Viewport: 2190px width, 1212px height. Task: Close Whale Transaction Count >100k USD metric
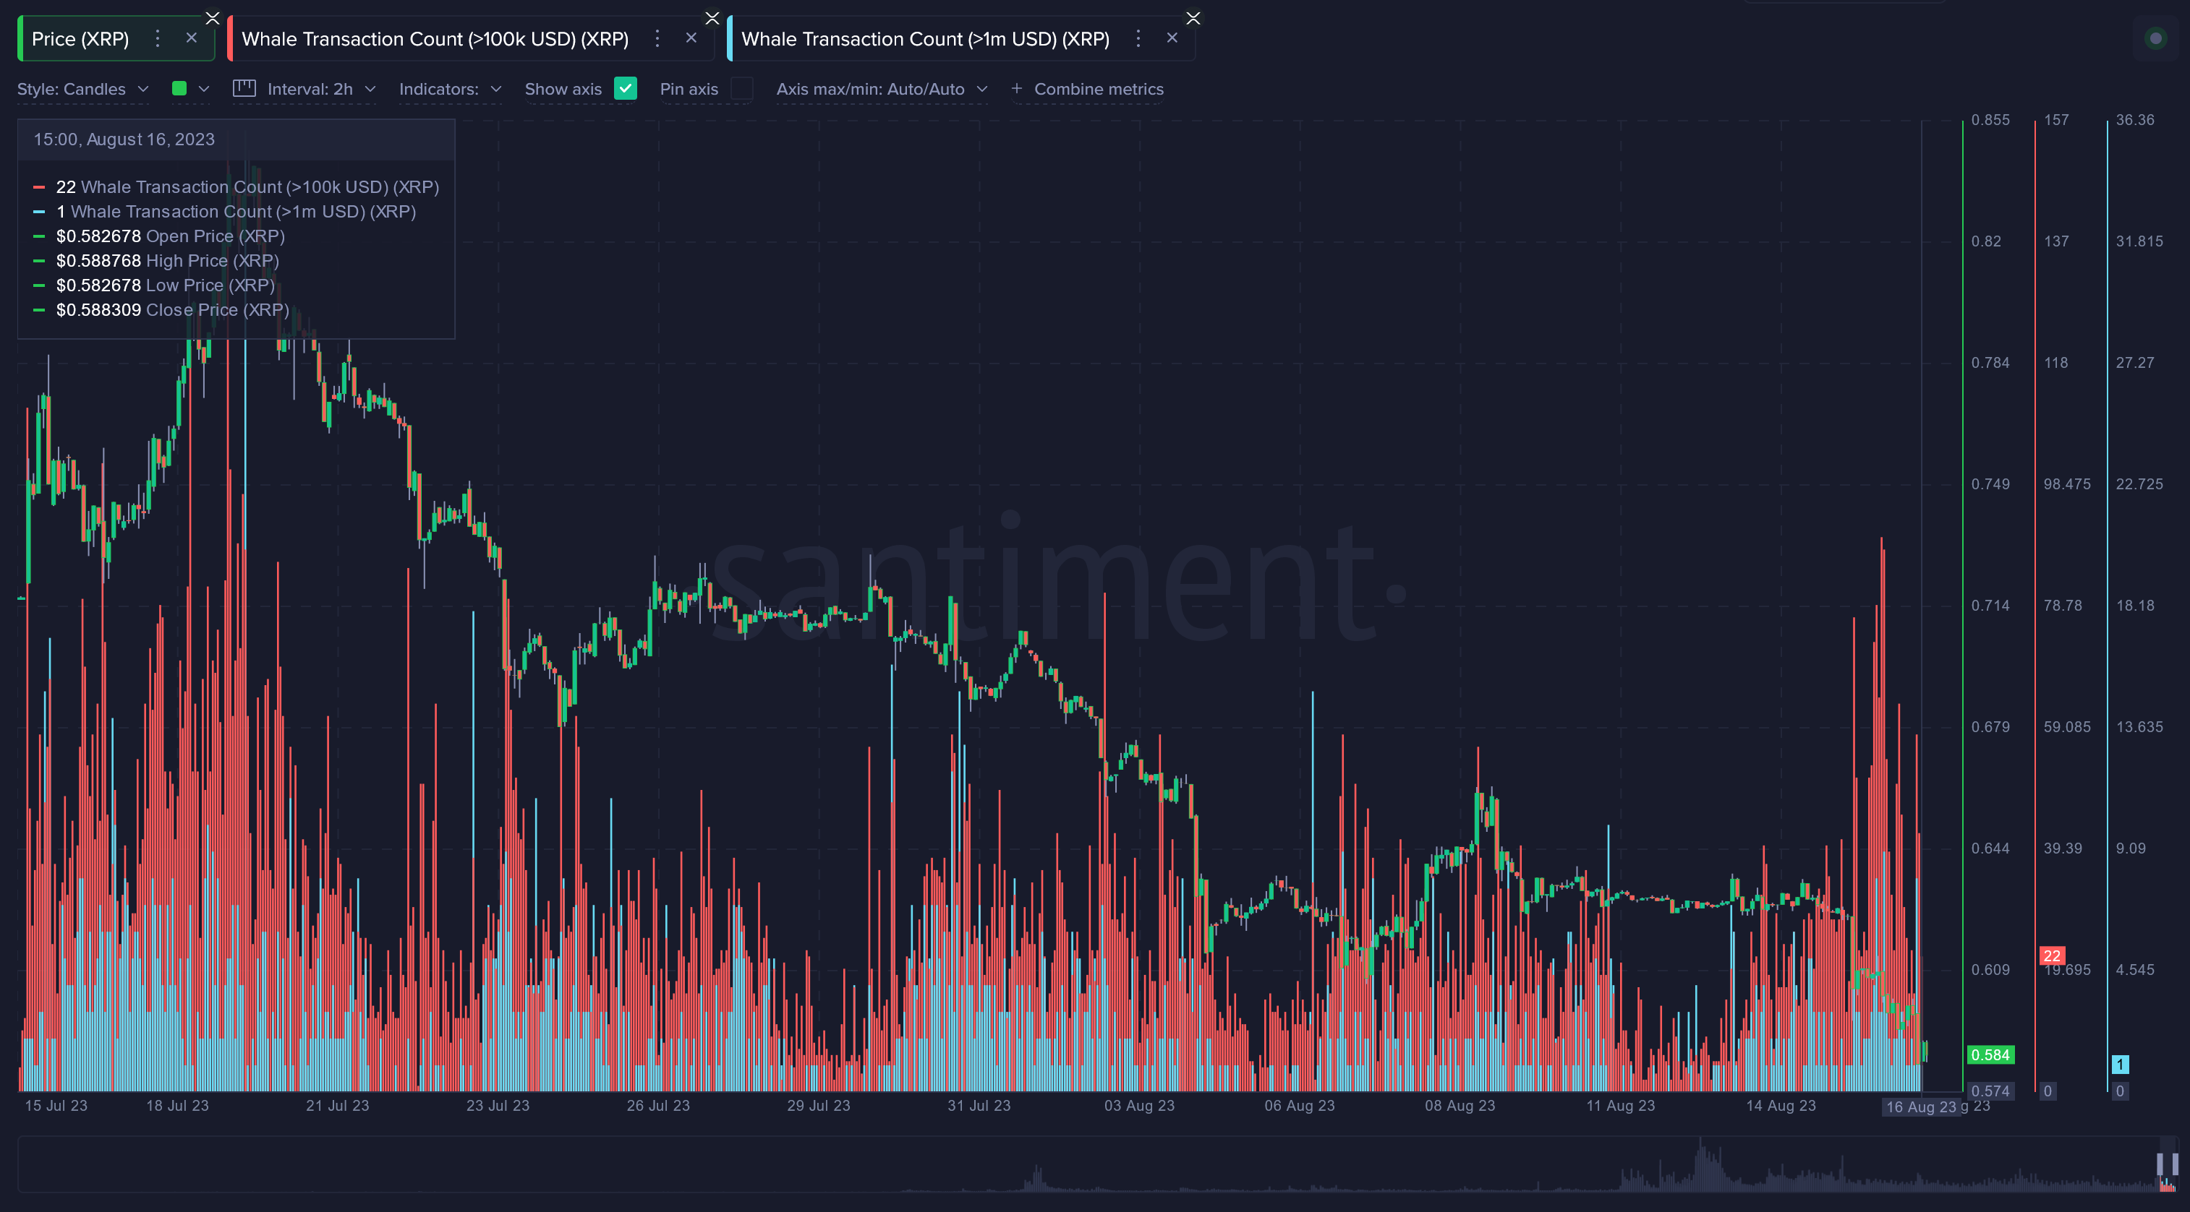point(691,38)
